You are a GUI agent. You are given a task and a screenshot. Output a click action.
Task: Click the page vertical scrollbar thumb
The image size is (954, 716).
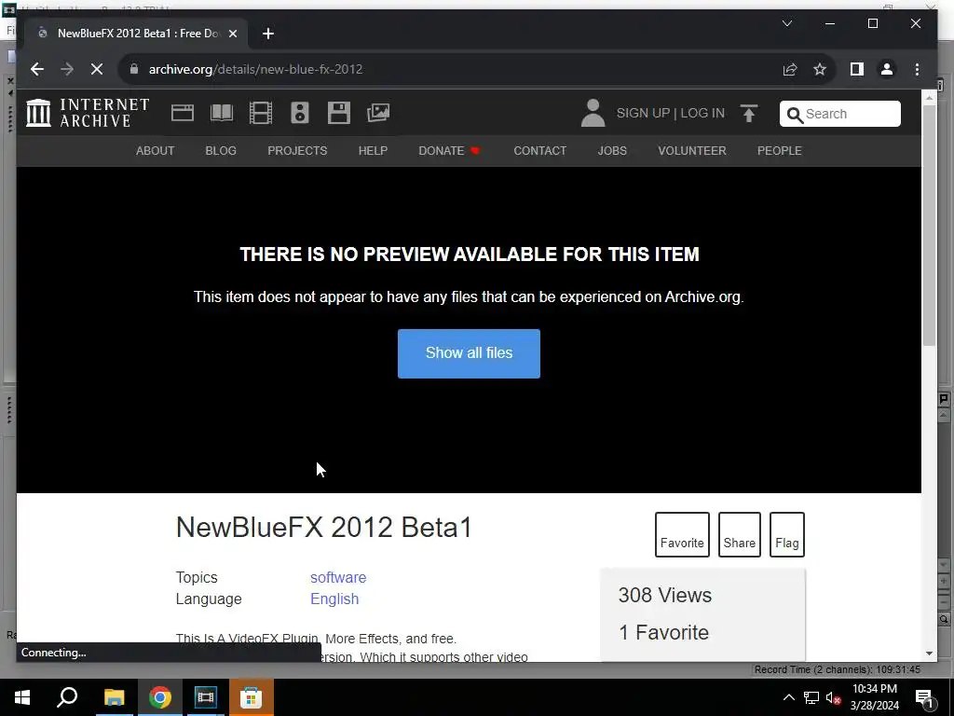(x=929, y=226)
